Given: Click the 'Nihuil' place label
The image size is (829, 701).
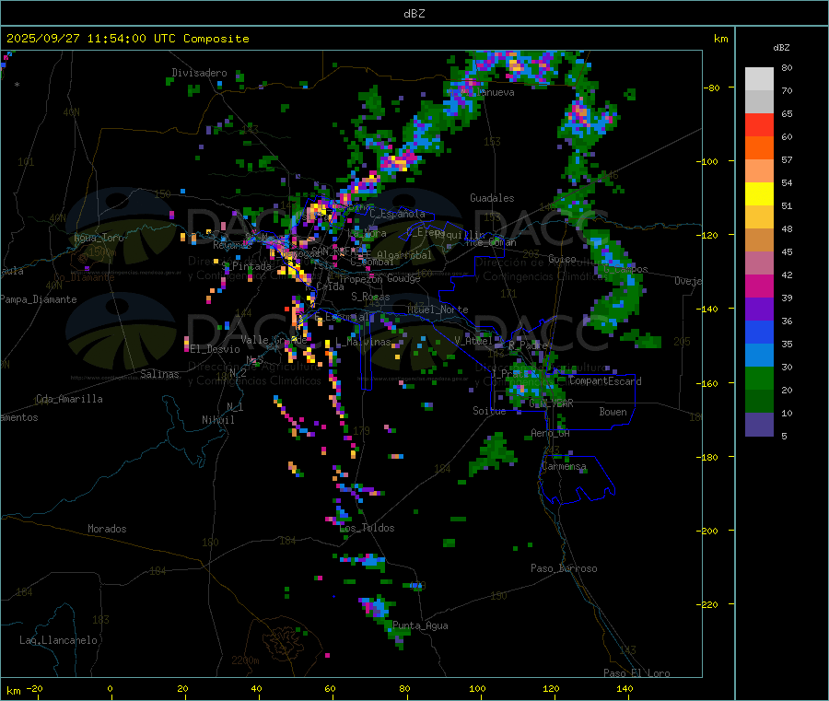Looking at the screenshot, I should point(217,420).
